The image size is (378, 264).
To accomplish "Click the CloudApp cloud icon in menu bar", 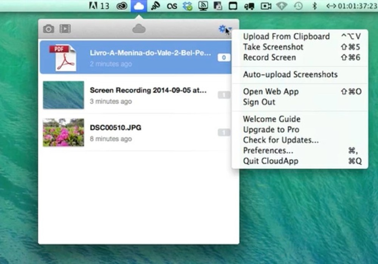I will [139, 6].
